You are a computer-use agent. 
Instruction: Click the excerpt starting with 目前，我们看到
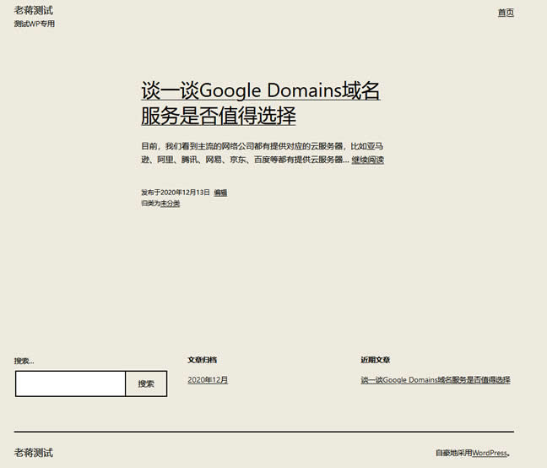tap(263, 153)
